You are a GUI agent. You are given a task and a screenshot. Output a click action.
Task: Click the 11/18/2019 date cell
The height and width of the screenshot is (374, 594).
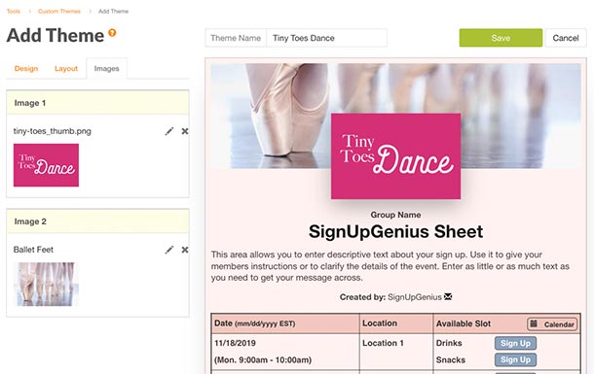tap(235, 343)
